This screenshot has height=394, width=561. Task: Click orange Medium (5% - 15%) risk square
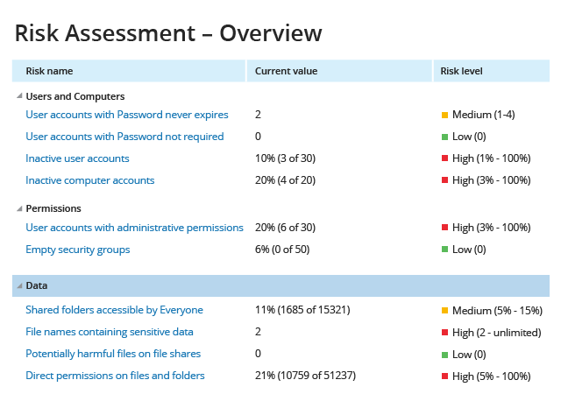click(x=444, y=310)
